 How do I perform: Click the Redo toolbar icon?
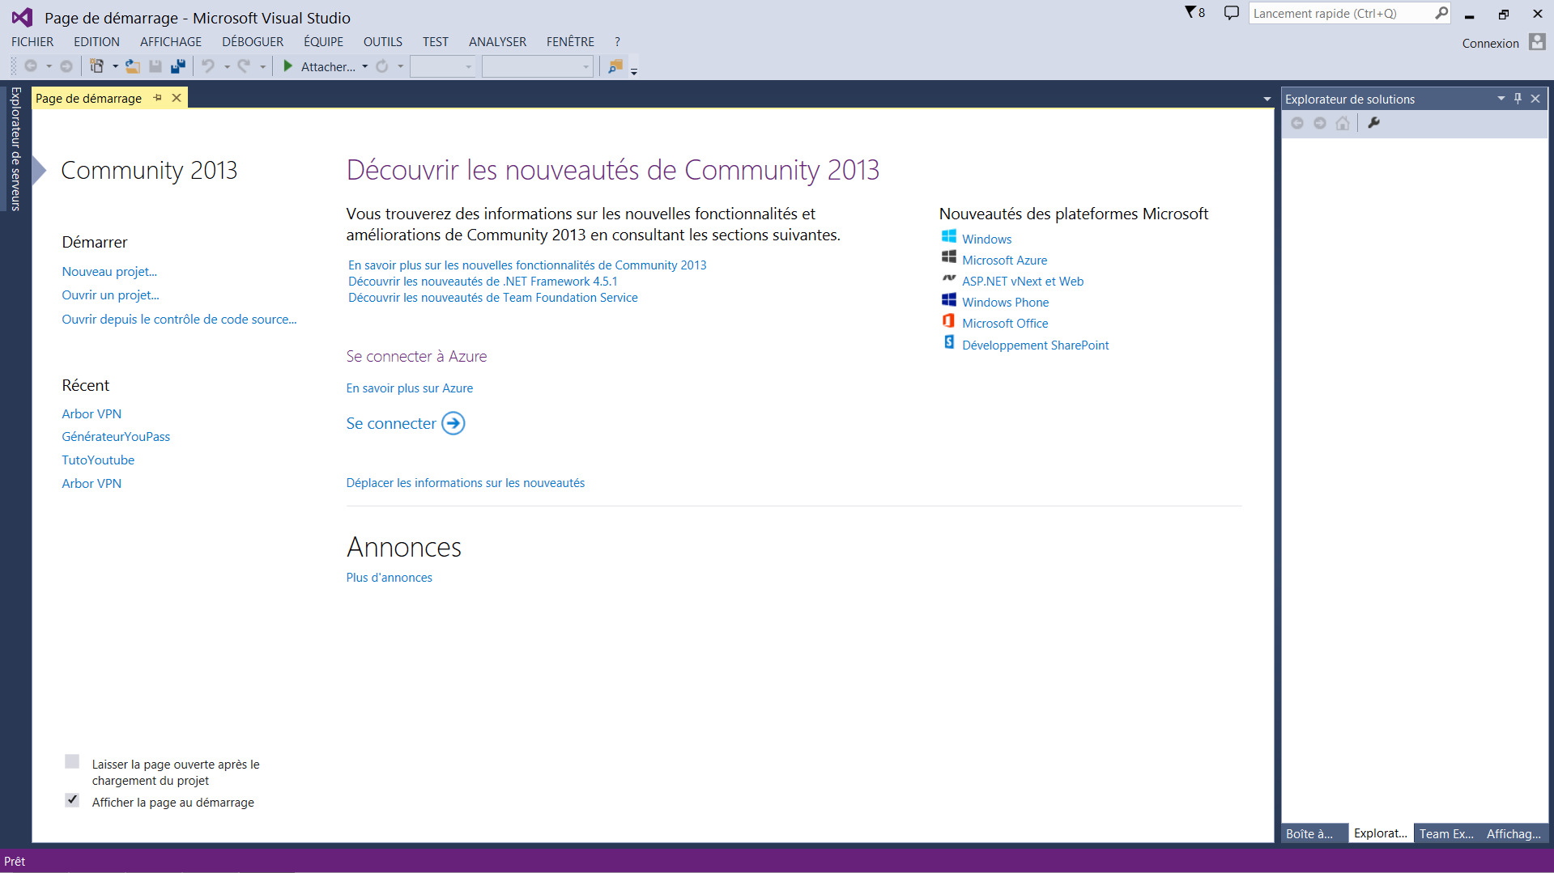click(244, 66)
